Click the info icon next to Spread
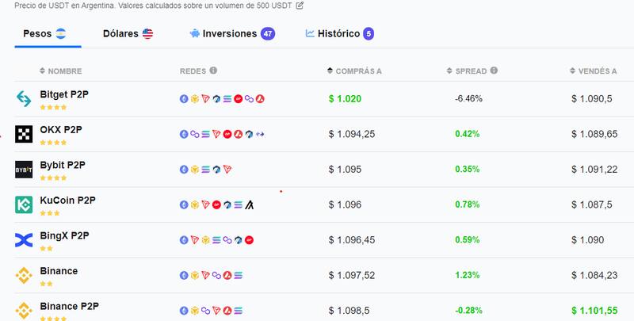Viewport: 634px width, 321px height. (x=494, y=71)
